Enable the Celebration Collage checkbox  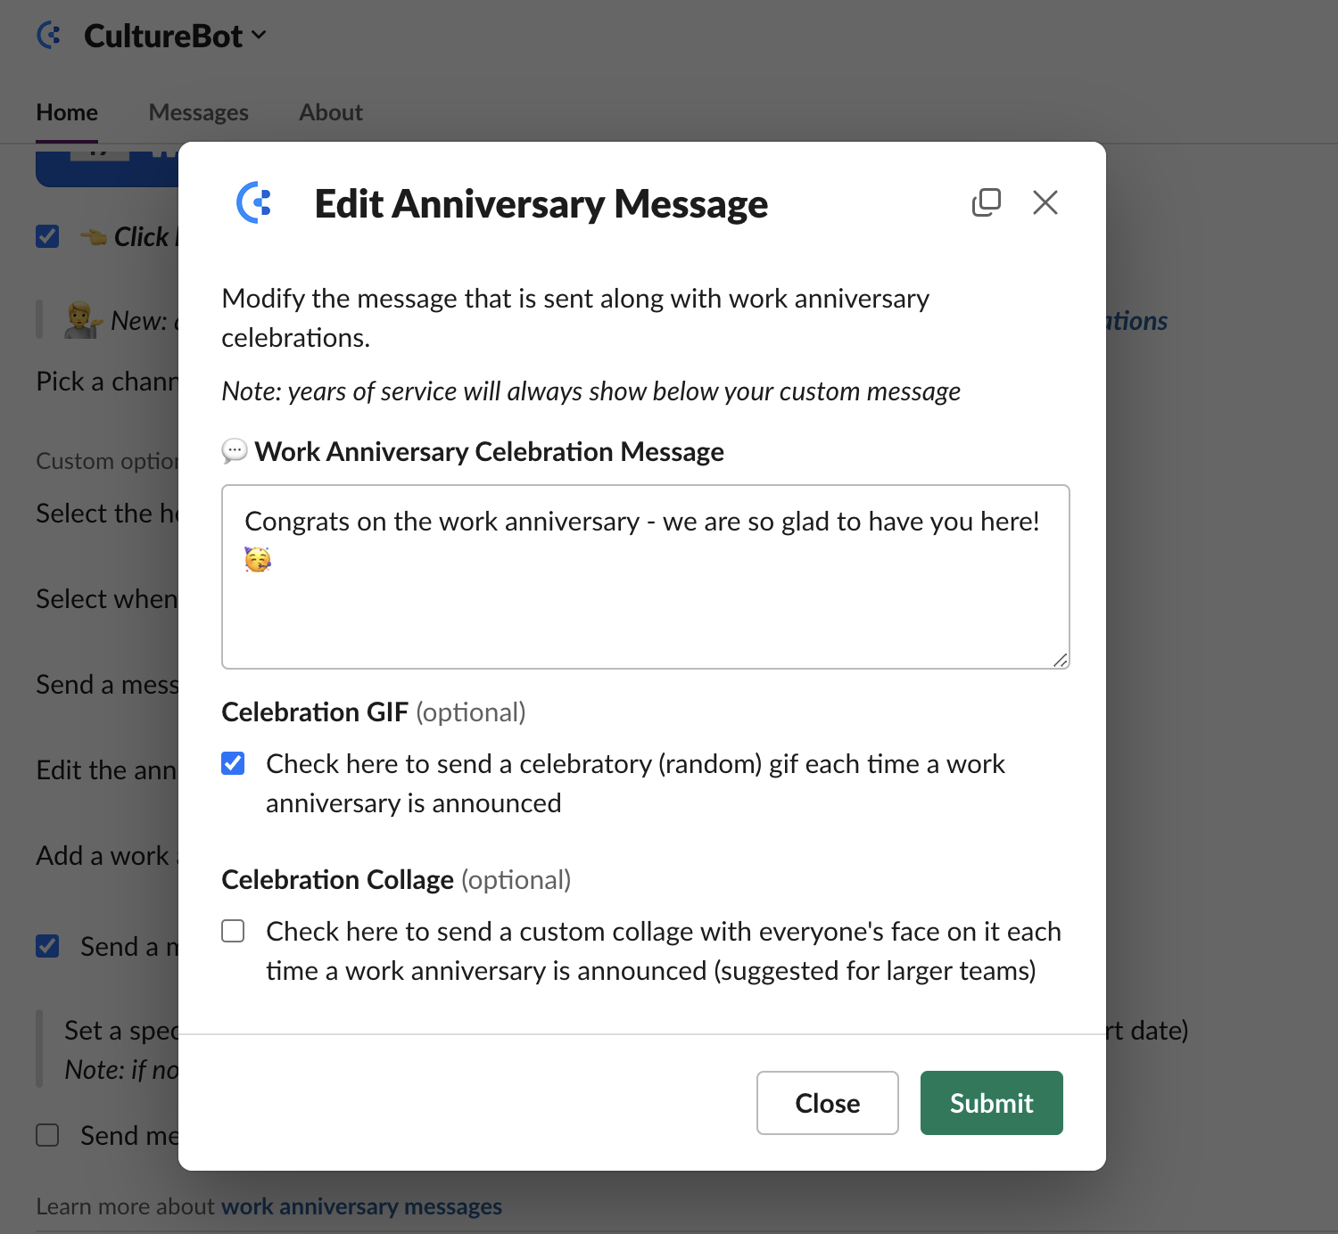(233, 931)
